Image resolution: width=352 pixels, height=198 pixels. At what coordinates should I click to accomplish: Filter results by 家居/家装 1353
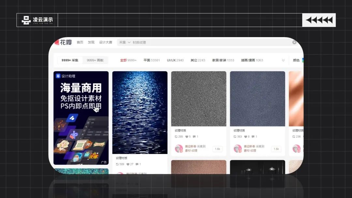(223, 60)
